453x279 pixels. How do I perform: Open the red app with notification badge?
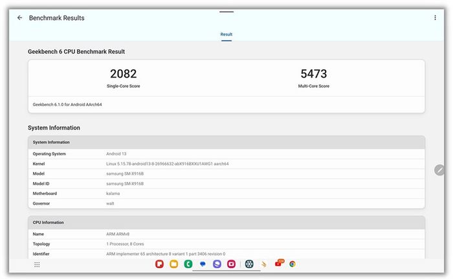coord(278,264)
